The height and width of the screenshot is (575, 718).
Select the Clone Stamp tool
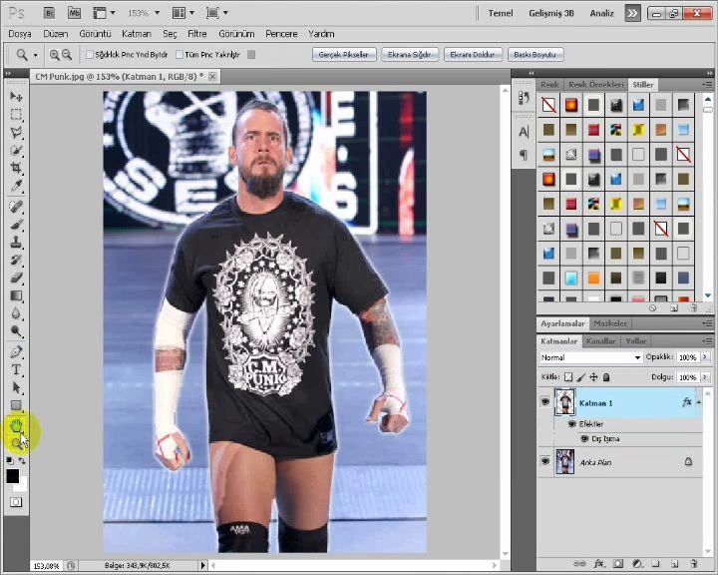click(x=16, y=243)
